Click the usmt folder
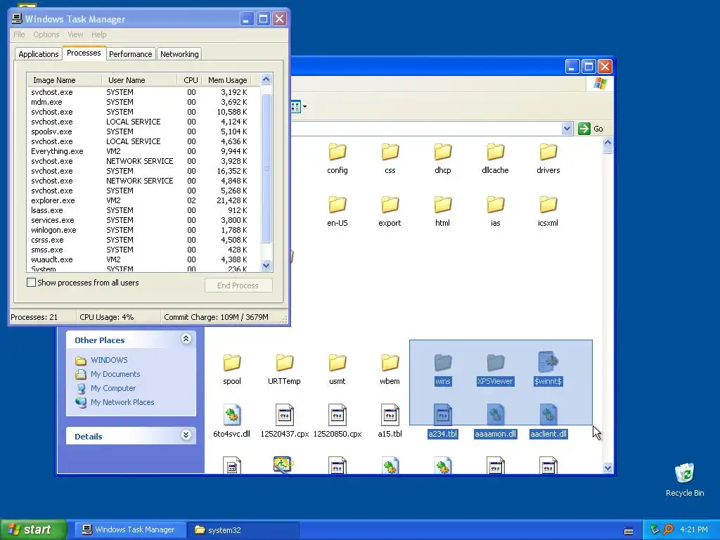This screenshot has height=540, width=720. click(x=337, y=370)
